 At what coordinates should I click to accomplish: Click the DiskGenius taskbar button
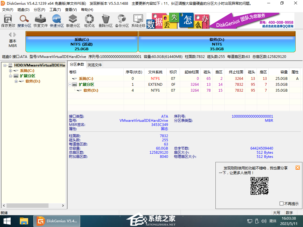pos(57,221)
